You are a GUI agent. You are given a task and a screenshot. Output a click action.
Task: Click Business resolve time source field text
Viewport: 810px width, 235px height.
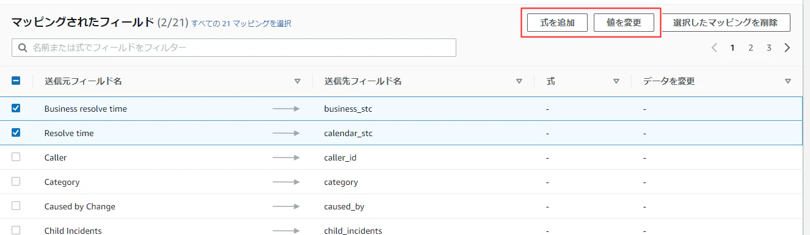[86, 109]
